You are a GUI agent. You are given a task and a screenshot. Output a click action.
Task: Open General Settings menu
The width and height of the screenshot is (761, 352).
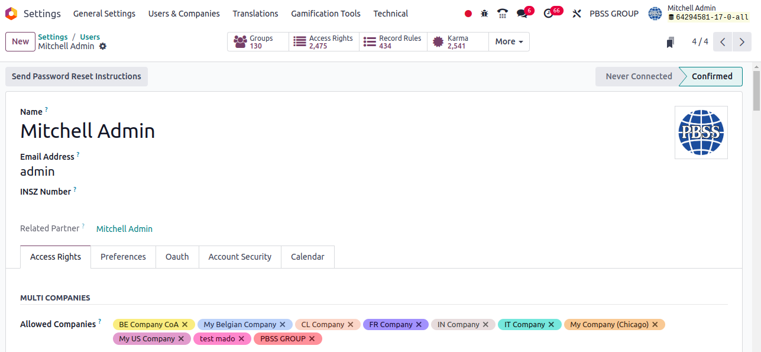pyautogui.click(x=104, y=14)
